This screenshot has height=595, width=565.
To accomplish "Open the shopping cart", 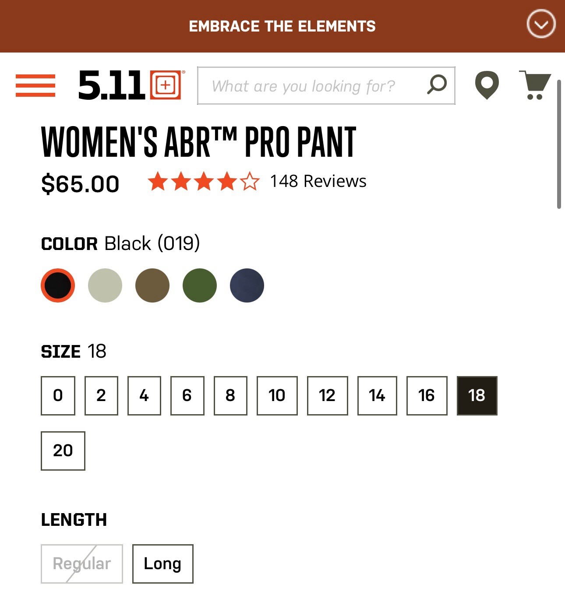I will (535, 85).
